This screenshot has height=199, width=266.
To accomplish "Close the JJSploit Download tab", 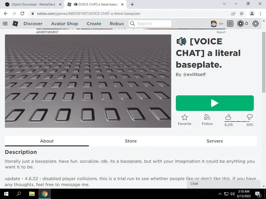I will (60, 5).
